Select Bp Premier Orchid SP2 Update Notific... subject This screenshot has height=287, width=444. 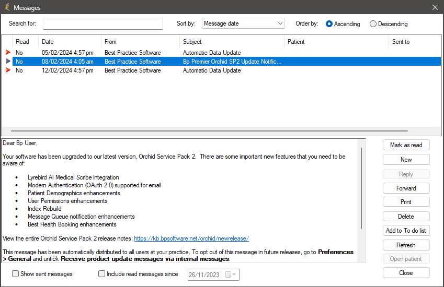click(x=232, y=61)
